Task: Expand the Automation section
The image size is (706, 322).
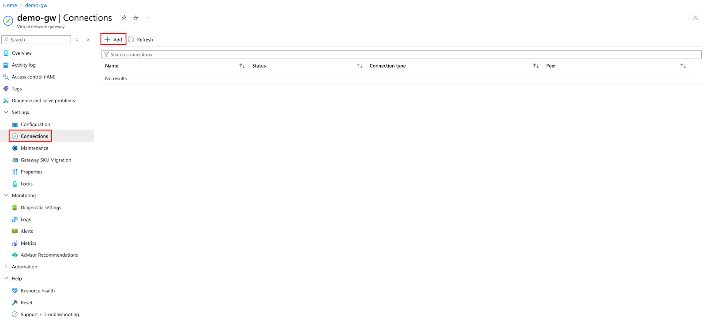Action: pos(6,267)
